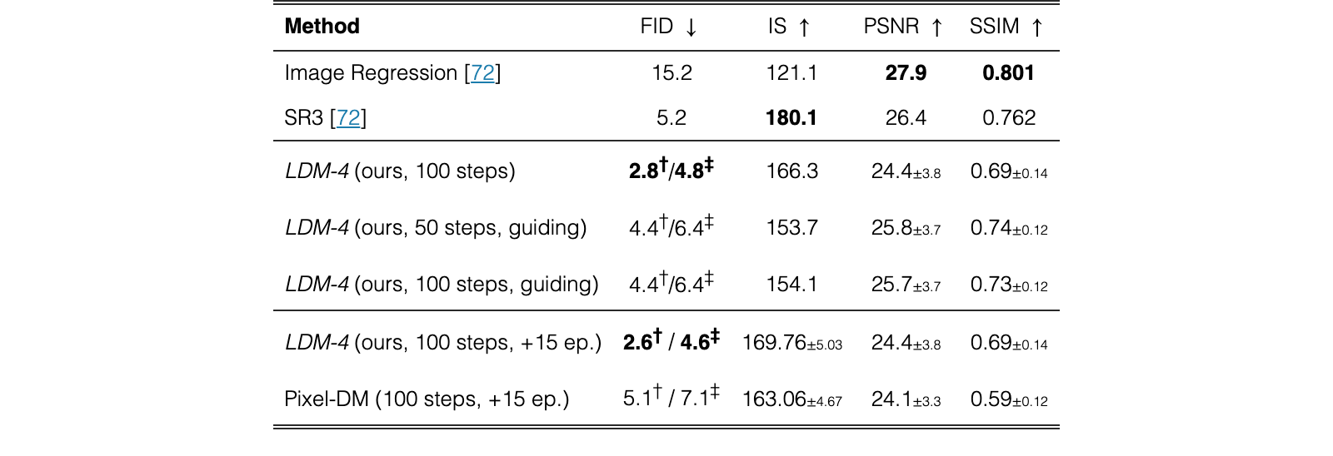Click the Pixel-DM (100 steps, +15 ep.) label
1333x456 pixels.
[x=427, y=399]
